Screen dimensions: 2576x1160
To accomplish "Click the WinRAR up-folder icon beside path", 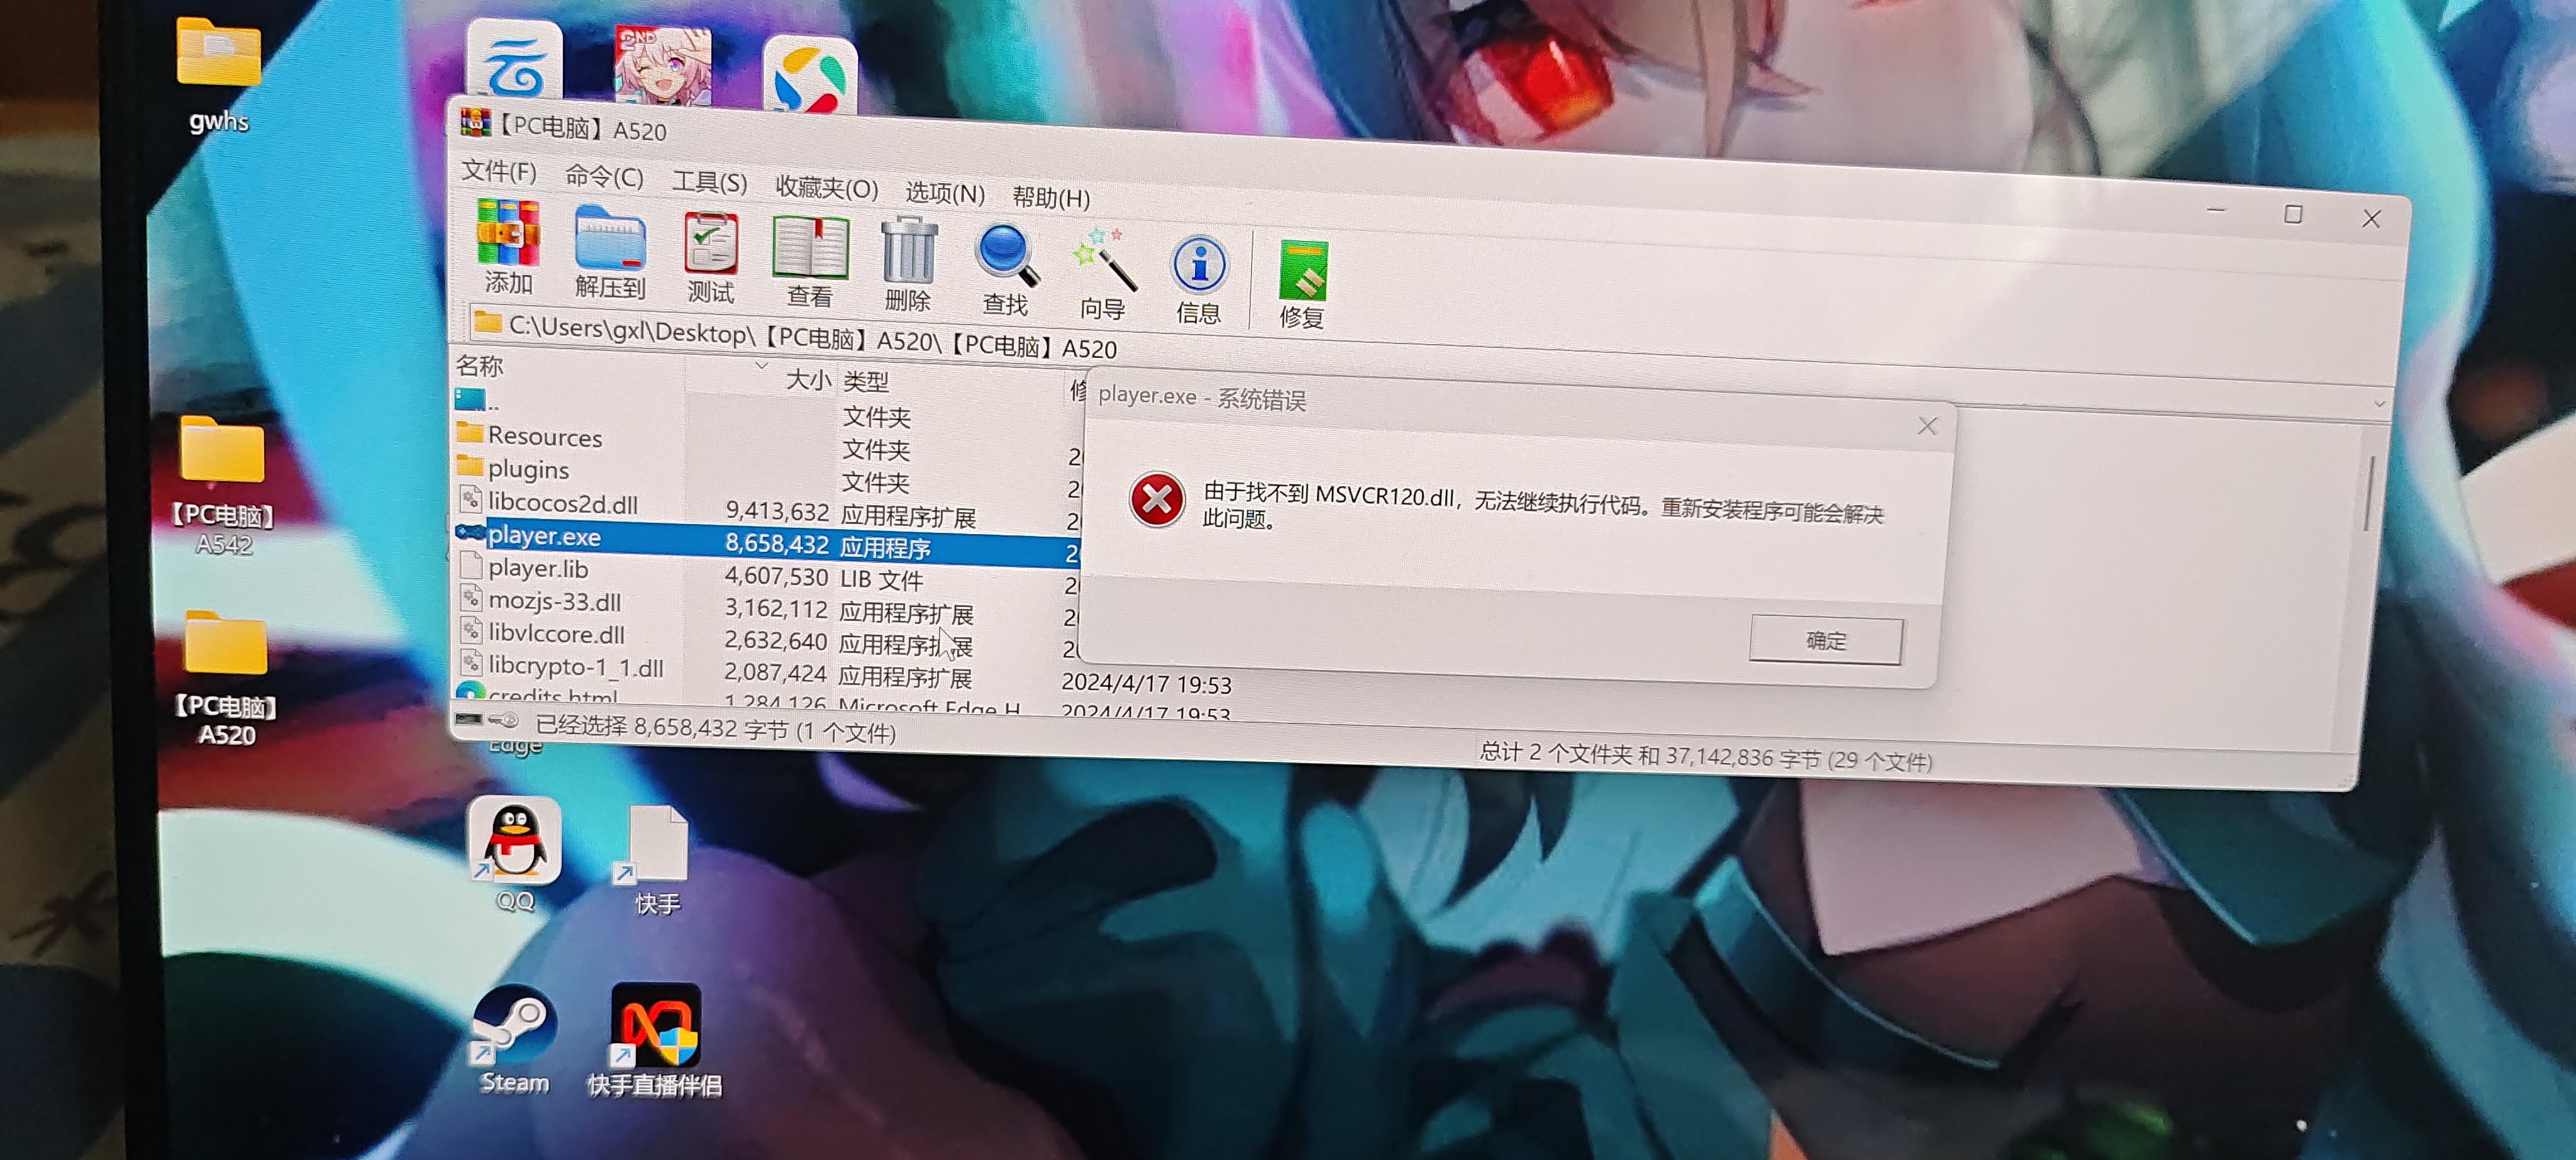I will coord(487,323).
